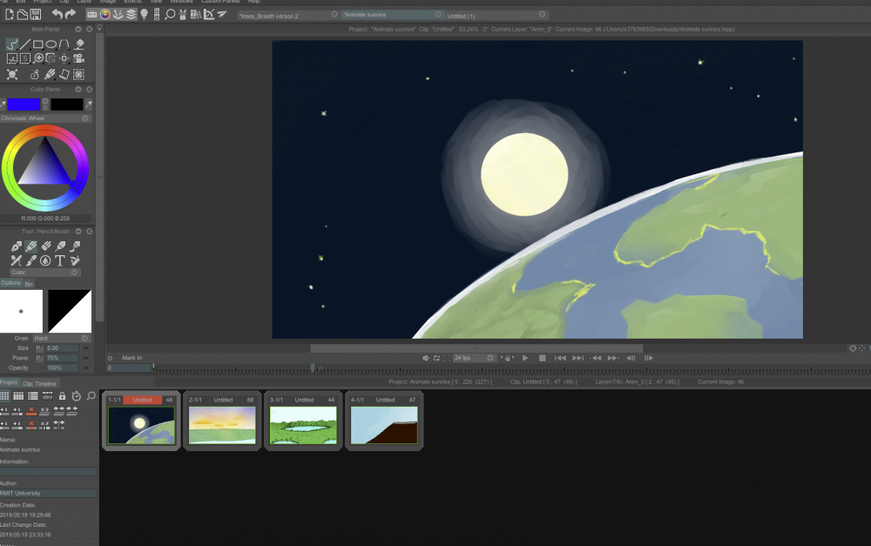
Task: Open the sunset sky clip thumbnail 2-1/1
Action: 222,425
